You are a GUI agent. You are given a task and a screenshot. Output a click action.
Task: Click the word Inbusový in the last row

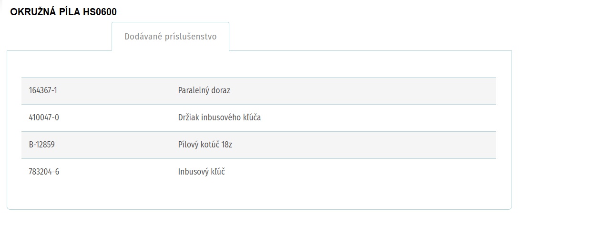[x=192, y=172]
